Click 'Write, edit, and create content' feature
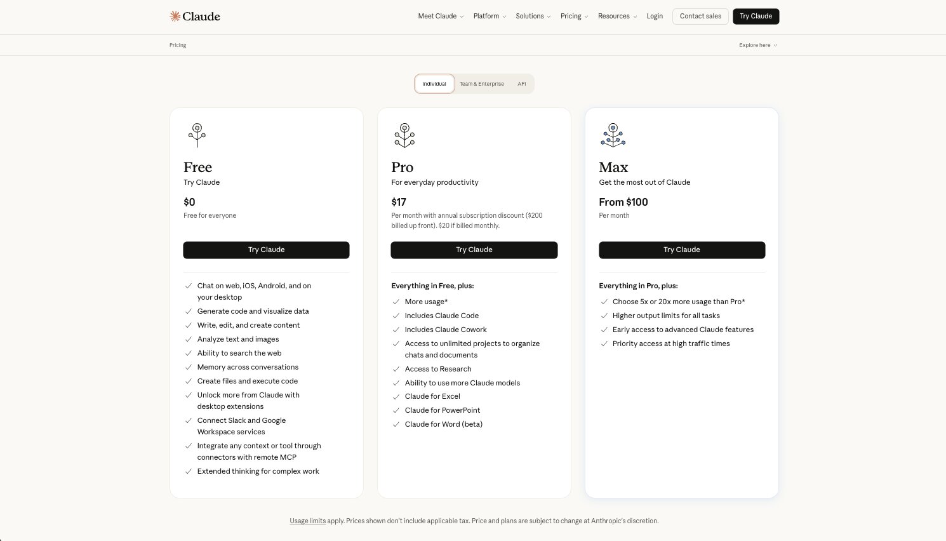This screenshot has width=946, height=541. click(248, 325)
